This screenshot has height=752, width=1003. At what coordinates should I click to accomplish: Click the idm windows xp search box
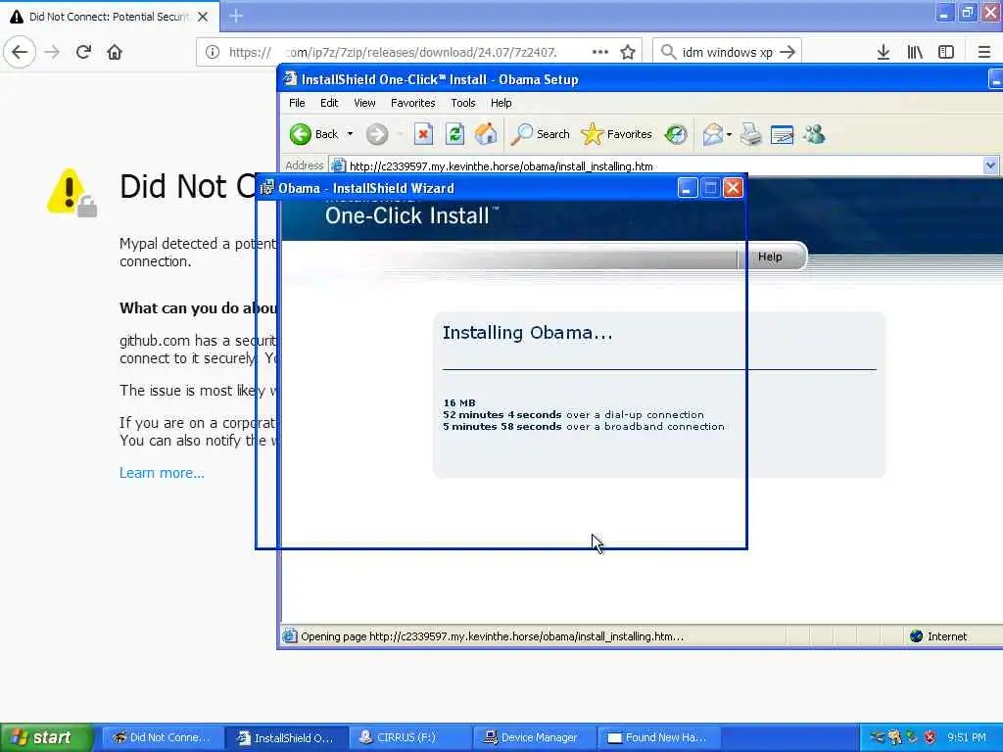728,52
